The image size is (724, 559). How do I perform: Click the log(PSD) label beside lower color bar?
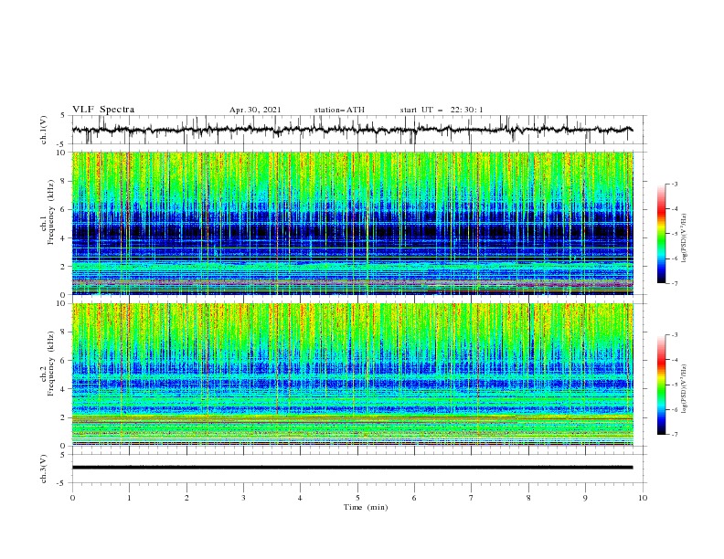[x=685, y=388]
